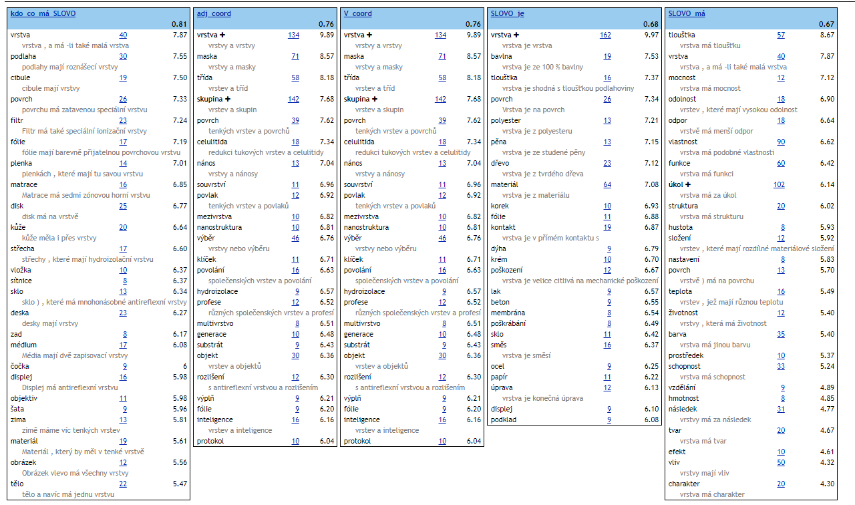
Task: Expand the úkol plus icon in SLOVO_má
Action: coord(688,184)
